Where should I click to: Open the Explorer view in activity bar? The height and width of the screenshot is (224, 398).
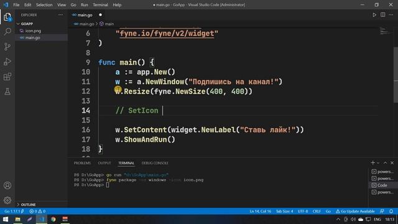pyautogui.click(x=7, y=17)
